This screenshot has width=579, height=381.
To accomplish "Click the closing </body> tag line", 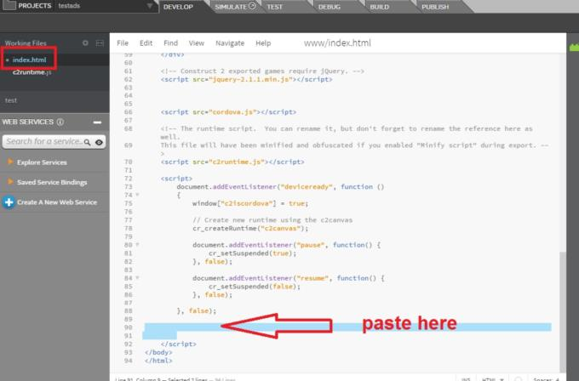I will click(x=158, y=352).
